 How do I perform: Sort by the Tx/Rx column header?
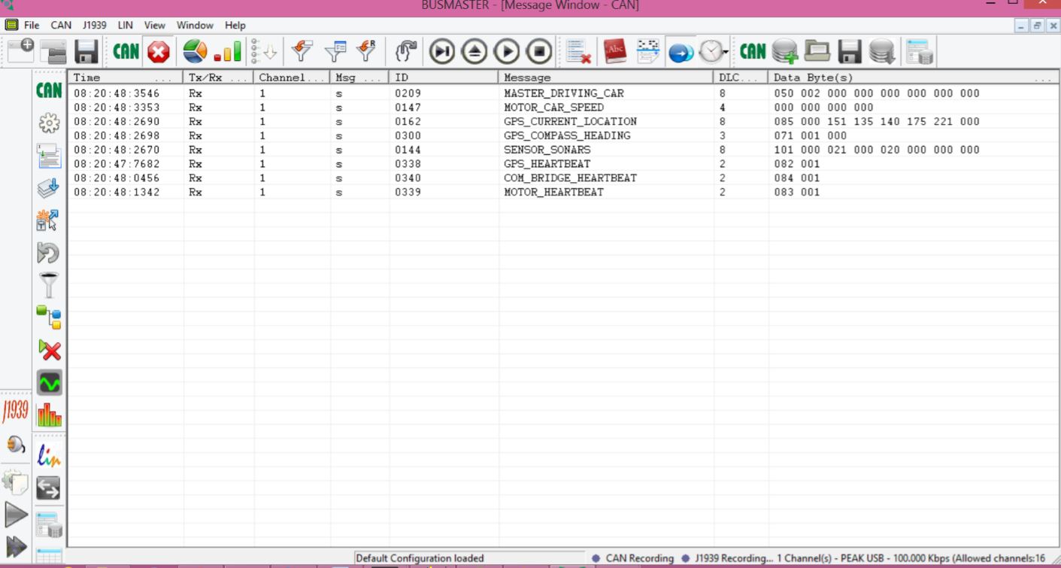pos(218,77)
